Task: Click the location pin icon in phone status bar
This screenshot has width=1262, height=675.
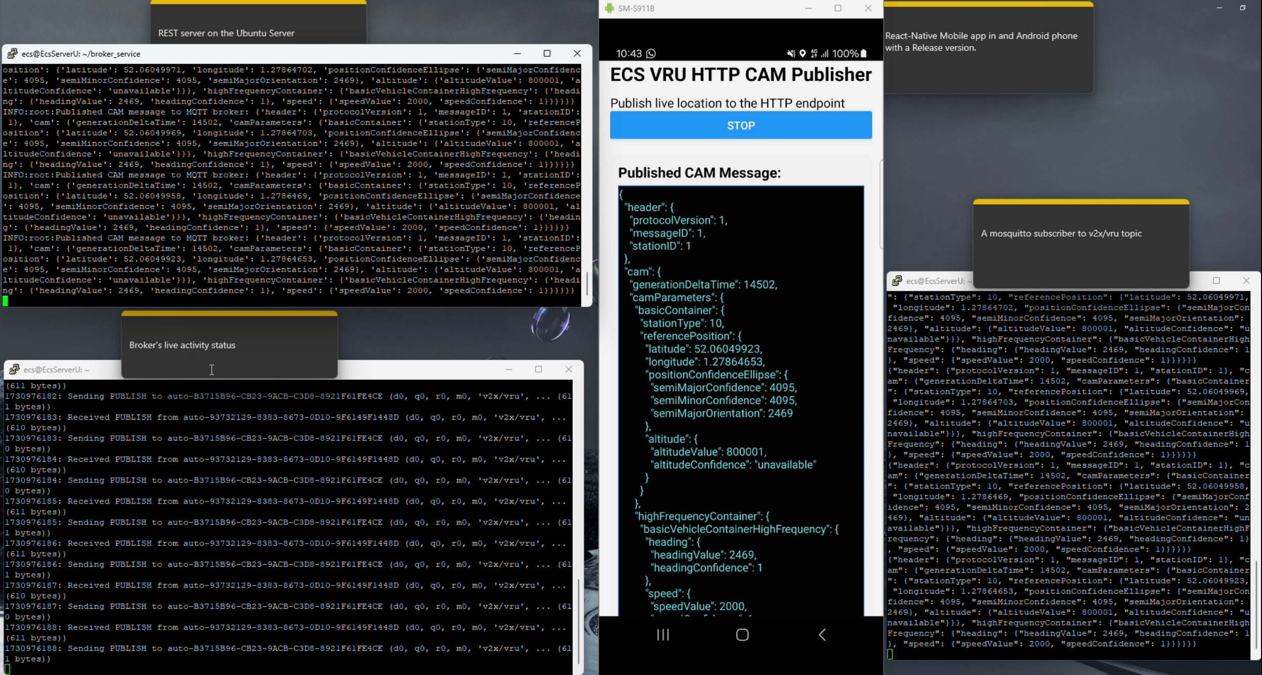Action: click(x=802, y=54)
